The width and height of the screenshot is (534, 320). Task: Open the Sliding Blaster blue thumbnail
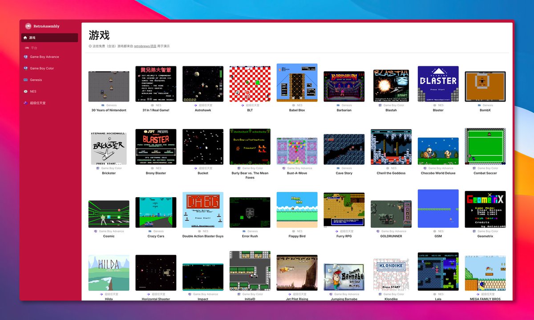pyautogui.click(x=438, y=84)
